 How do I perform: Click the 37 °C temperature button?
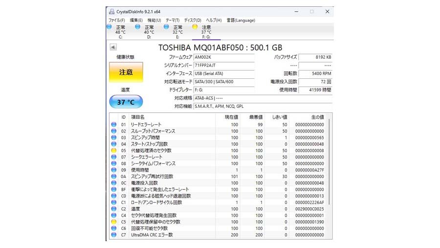click(126, 102)
